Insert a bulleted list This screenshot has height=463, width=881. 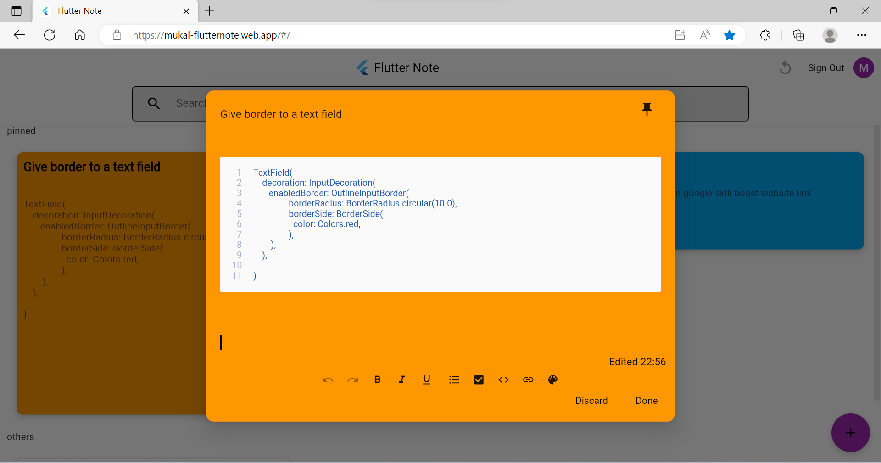454,379
